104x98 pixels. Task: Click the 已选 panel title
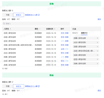pyautogui.click(x=74, y=29)
